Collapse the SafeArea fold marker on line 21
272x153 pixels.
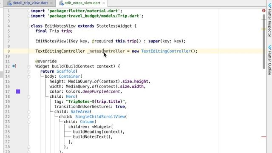pos(29,112)
